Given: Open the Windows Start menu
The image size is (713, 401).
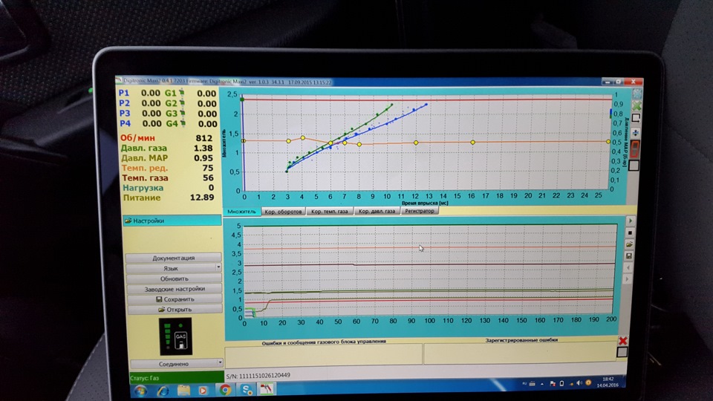Looking at the screenshot, I should coord(140,391).
